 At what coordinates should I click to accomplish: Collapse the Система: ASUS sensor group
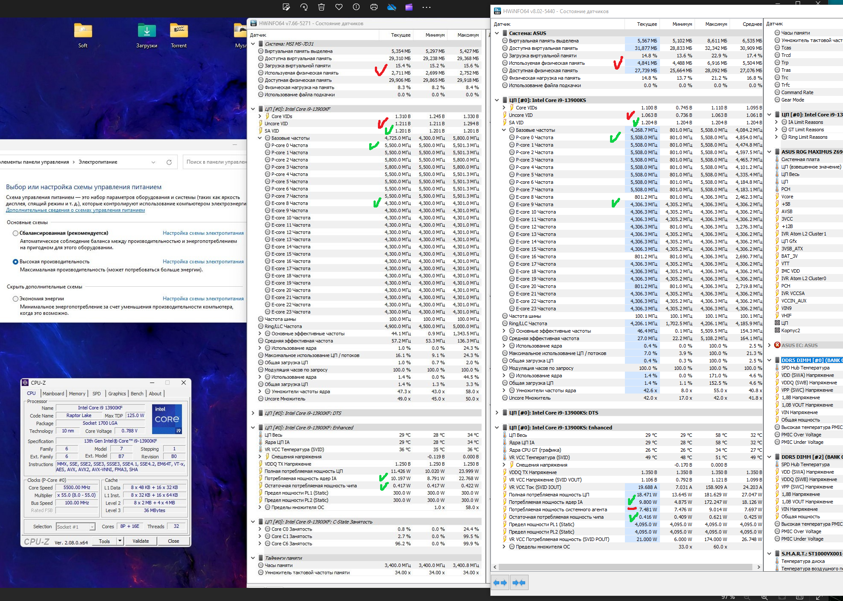click(x=497, y=33)
